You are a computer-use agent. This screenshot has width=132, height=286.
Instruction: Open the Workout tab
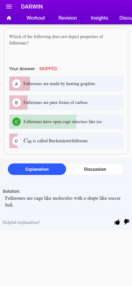[x=36, y=18]
